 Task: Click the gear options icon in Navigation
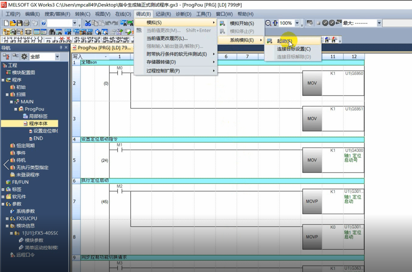pyautogui.click(x=24, y=57)
